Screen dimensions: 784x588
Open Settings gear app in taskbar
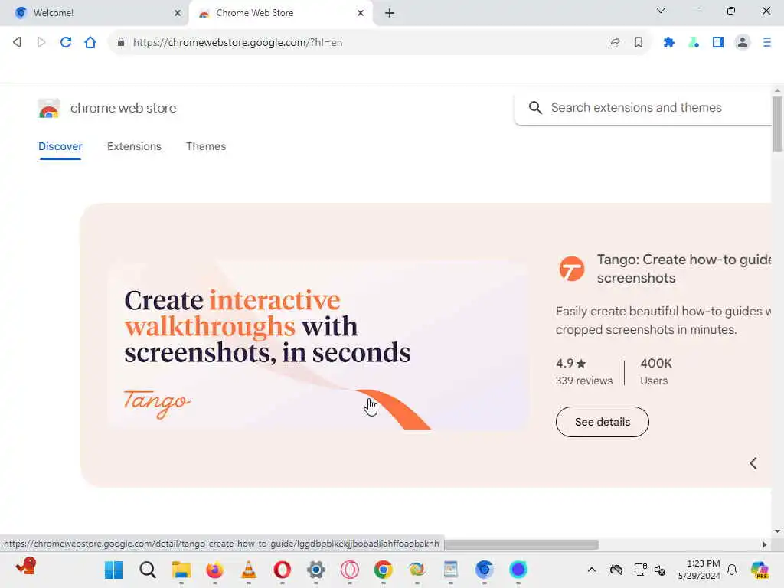[316, 570]
